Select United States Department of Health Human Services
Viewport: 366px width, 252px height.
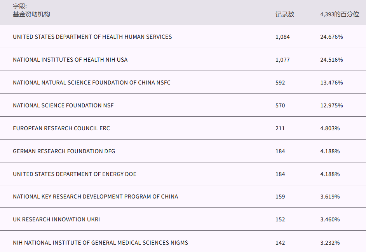tap(92, 37)
